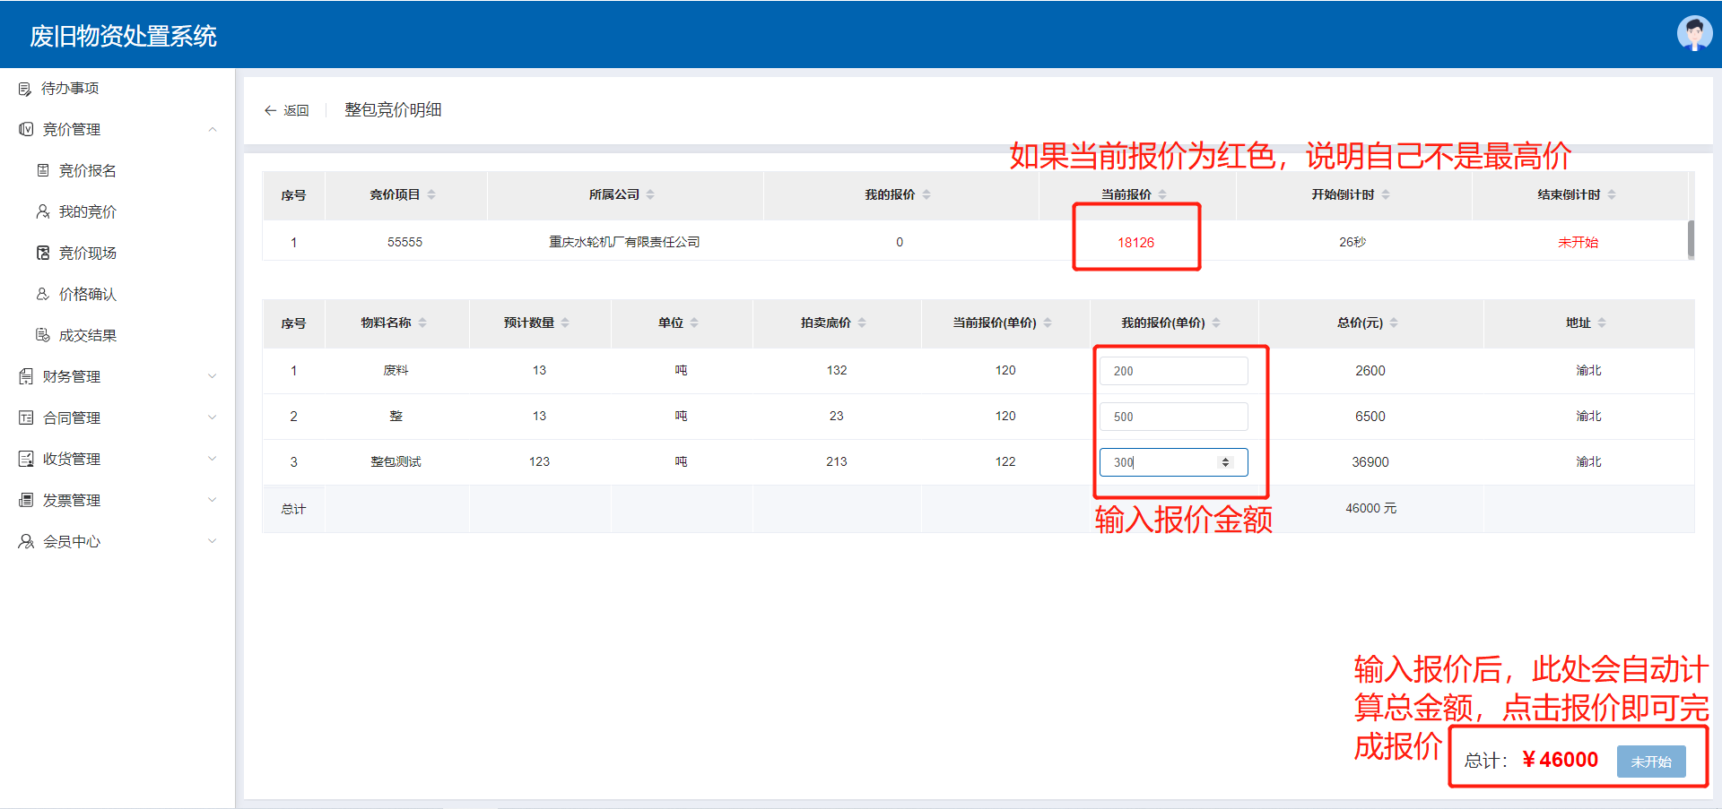Collapse the 竞价管理 menu group

(x=213, y=129)
